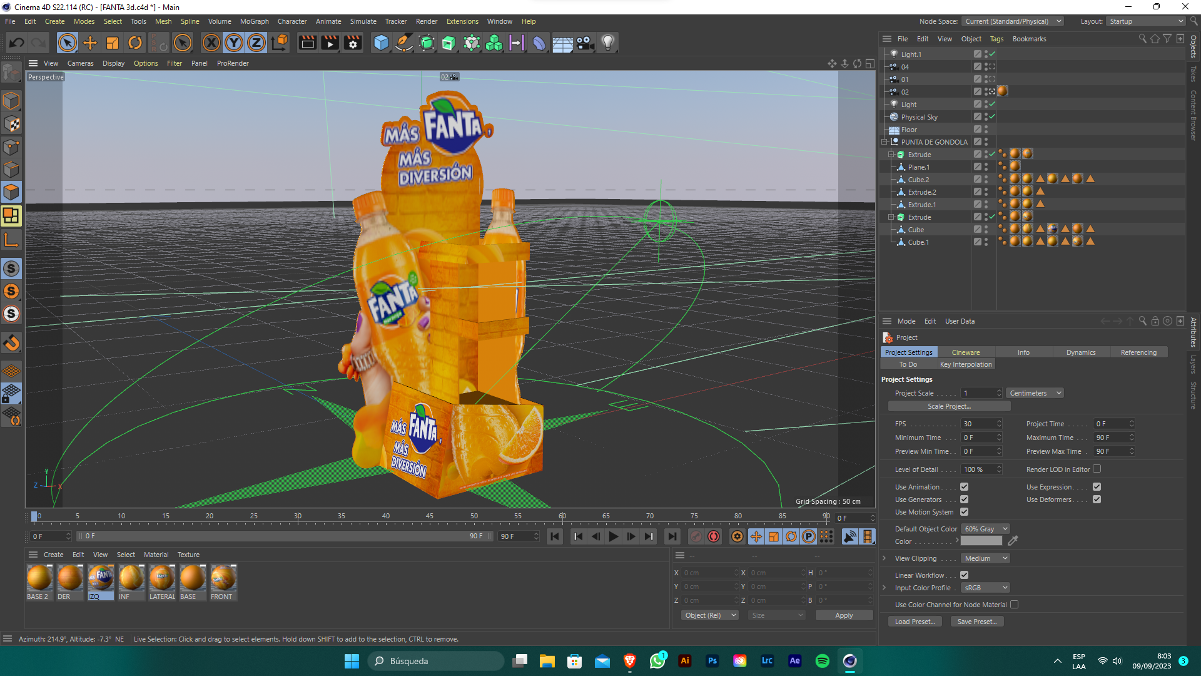Toggle X axis lock icon
This screenshot has width=1201, height=676.
(x=211, y=43)
